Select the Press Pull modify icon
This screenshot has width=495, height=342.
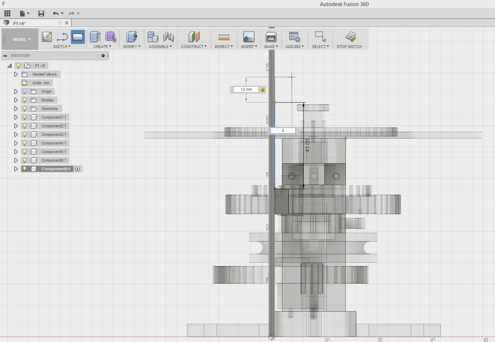click(132, 37)
